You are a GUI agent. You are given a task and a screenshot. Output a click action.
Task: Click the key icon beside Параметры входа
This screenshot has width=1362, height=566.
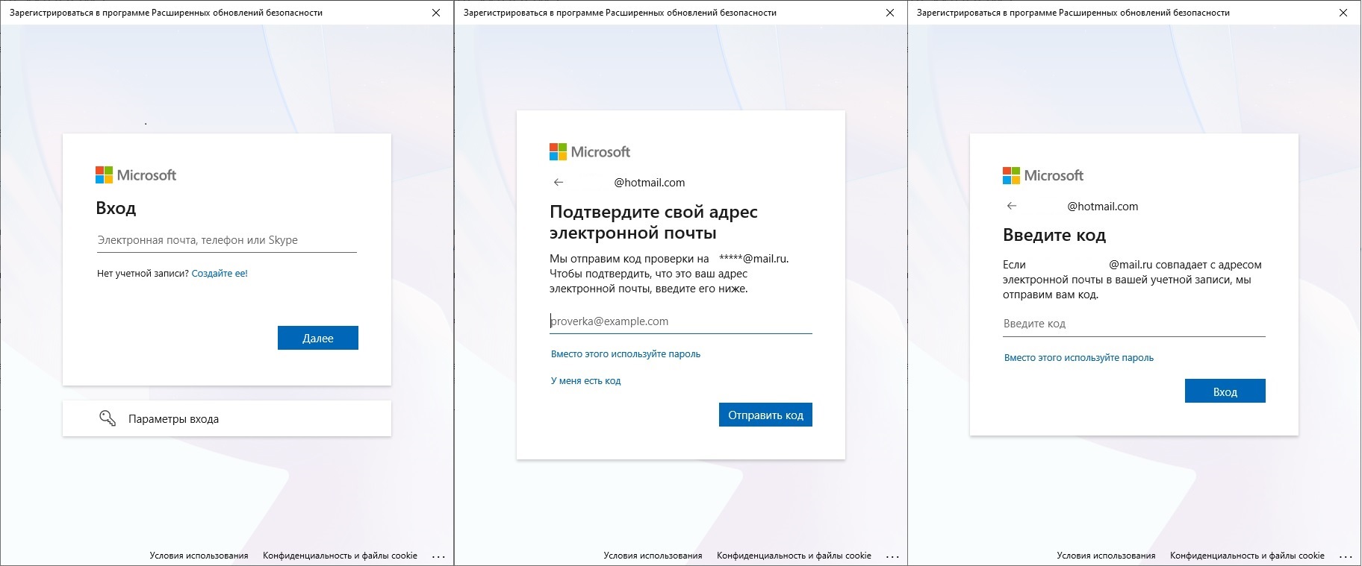[x=108, y=418]
